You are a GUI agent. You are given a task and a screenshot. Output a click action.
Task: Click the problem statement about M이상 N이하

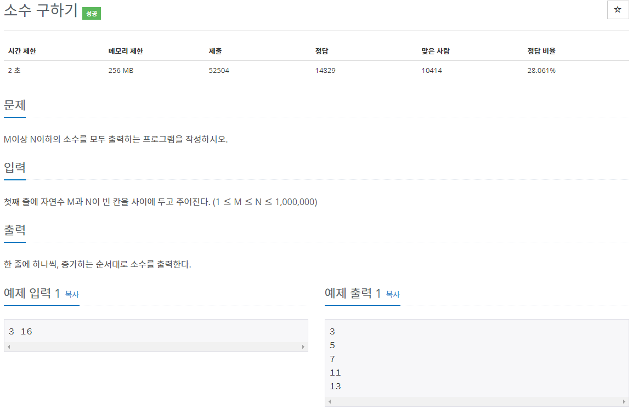116,139
